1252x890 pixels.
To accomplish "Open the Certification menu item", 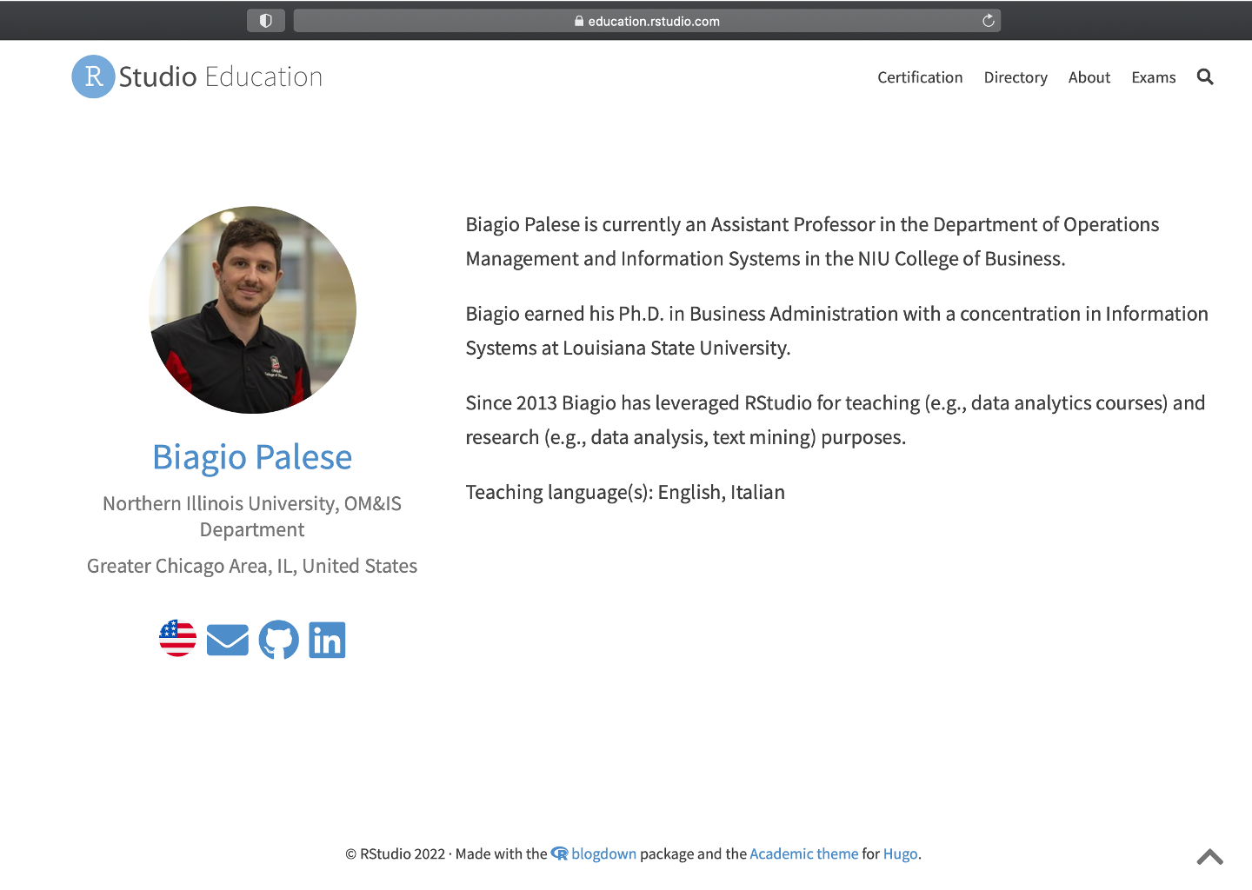I will [920, 77].
